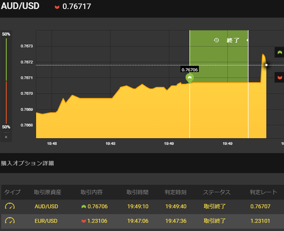Click the green upper part of sentiment bar

pyautogui.click(x=6, y=60)
